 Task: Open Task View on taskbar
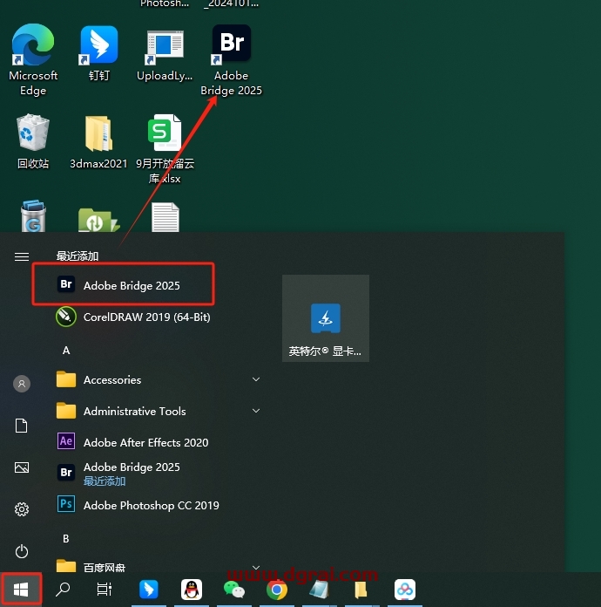click(x=105, y=590)
